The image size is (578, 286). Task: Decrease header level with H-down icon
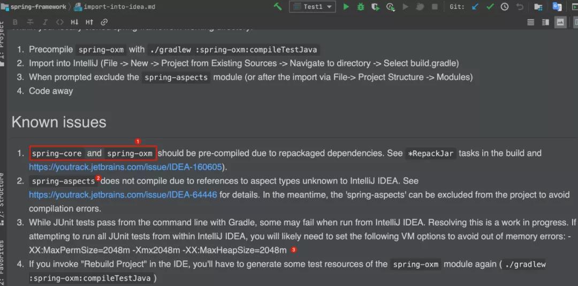pyautogui.click(x=74, y=22)
